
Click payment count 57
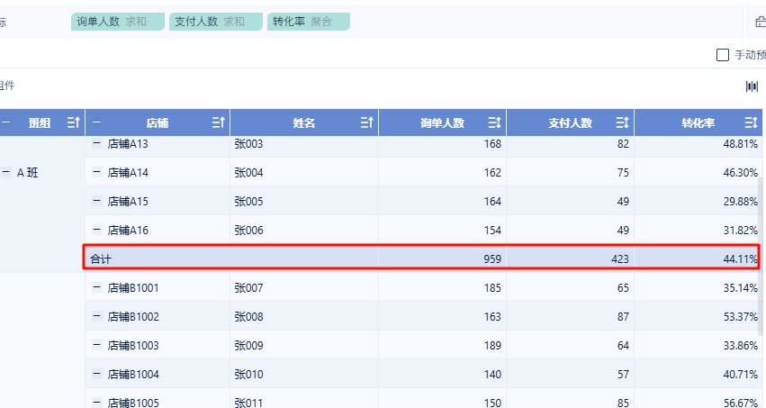point(623,375)
